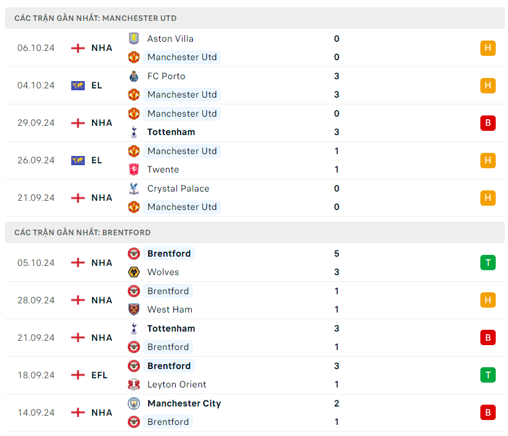Select the Manchester Utd recent matches header

[95, 18]
